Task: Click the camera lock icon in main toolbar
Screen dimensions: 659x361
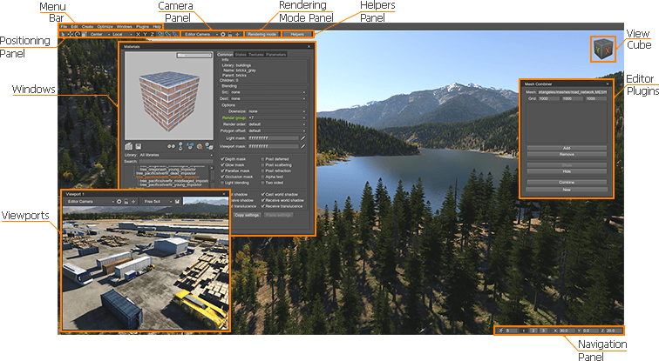Action: [230, 34]
